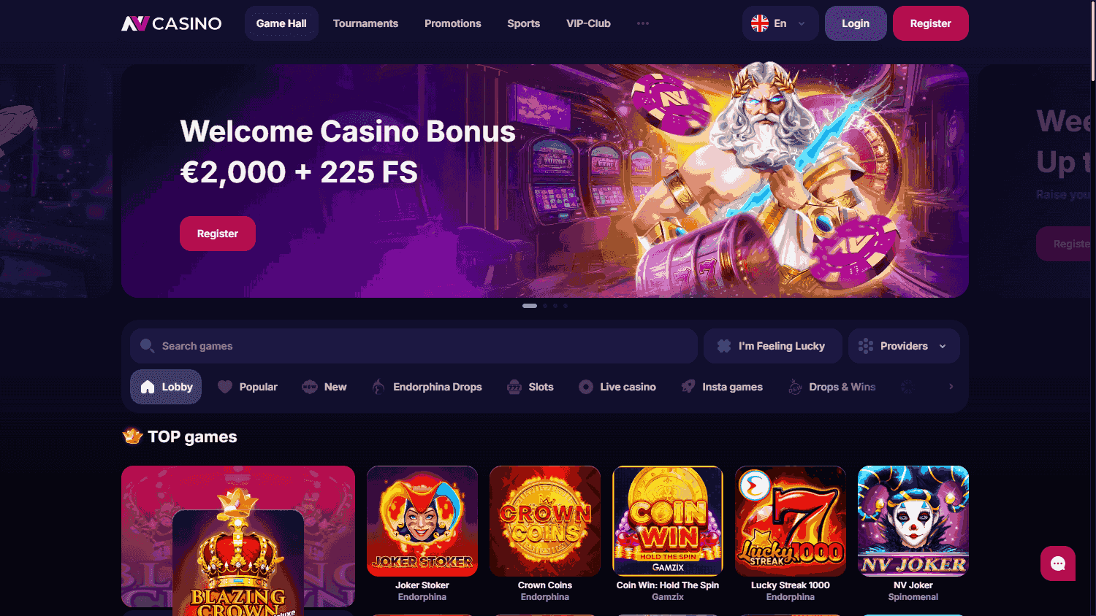Open the Live casino category
This screenshot has width=1096, height=616.
tap(617, 387)
